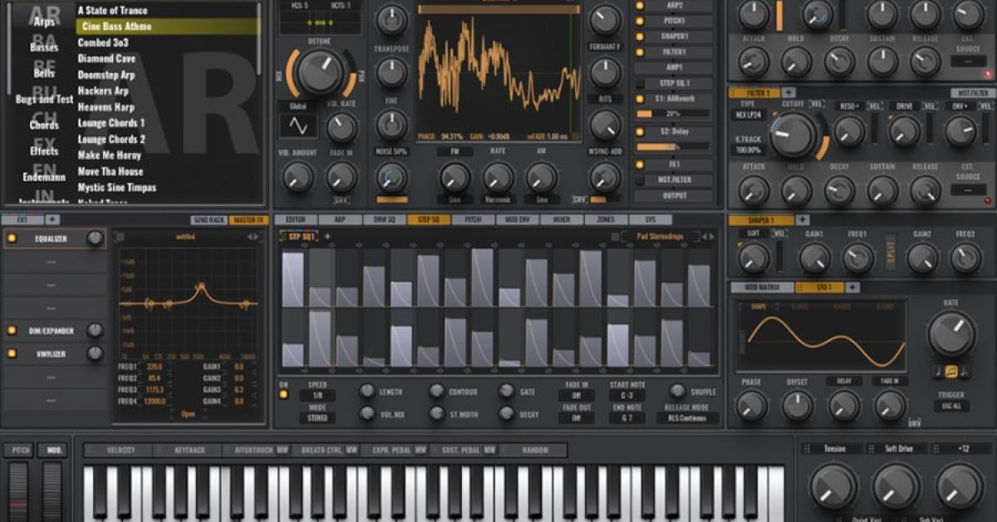The height and width of the screenshot is (522, 997).
Task: Open the filter TYPE dropdown NEX.LP24
Action: 749,115
